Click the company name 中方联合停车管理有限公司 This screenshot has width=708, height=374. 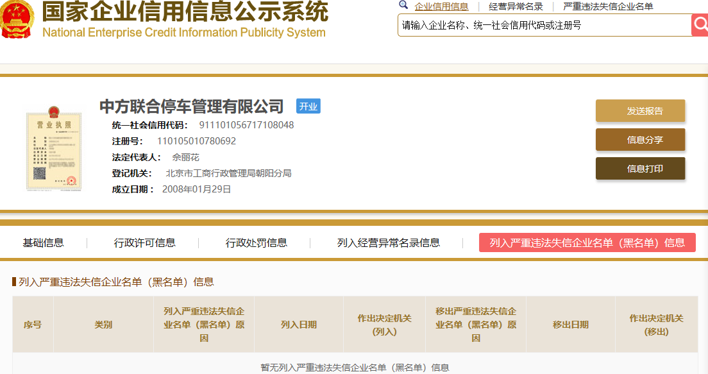click(192, 106)
